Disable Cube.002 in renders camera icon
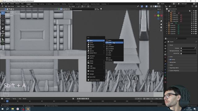This screenshot has width=198, height=111. [196, 27]
